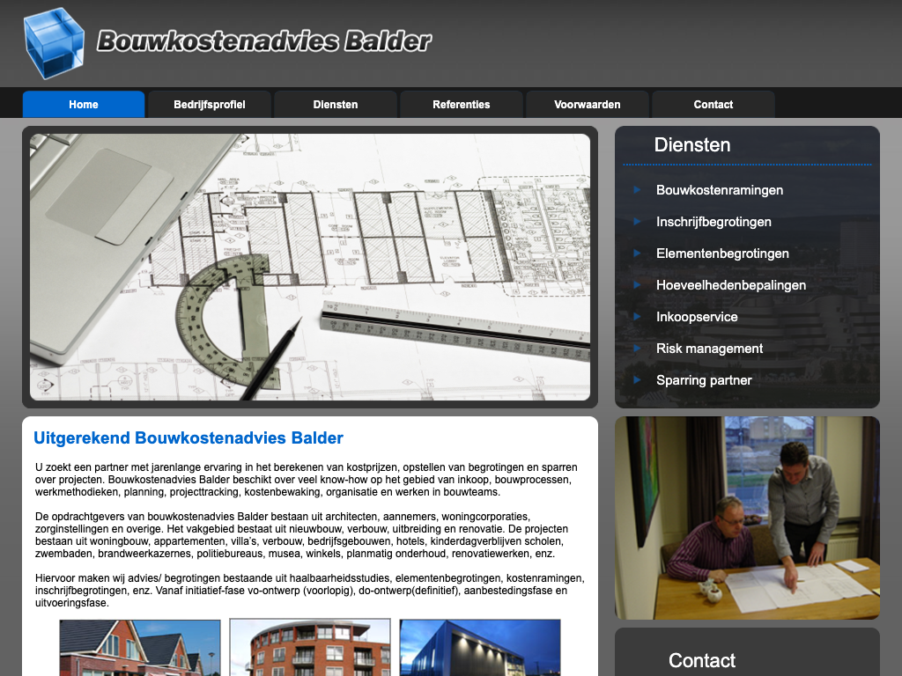This screenshot has width=902, height=676.
Task: Open the Diensten navigation tab
Action: (336, 105)
